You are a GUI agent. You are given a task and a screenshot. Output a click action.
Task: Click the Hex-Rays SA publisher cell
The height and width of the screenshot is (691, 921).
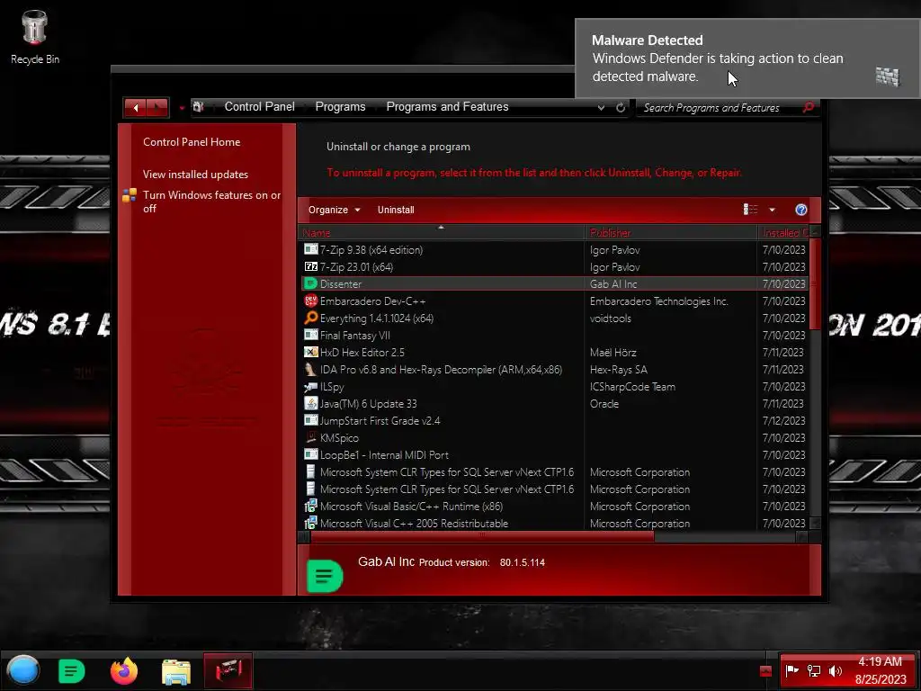coord(619,370)
